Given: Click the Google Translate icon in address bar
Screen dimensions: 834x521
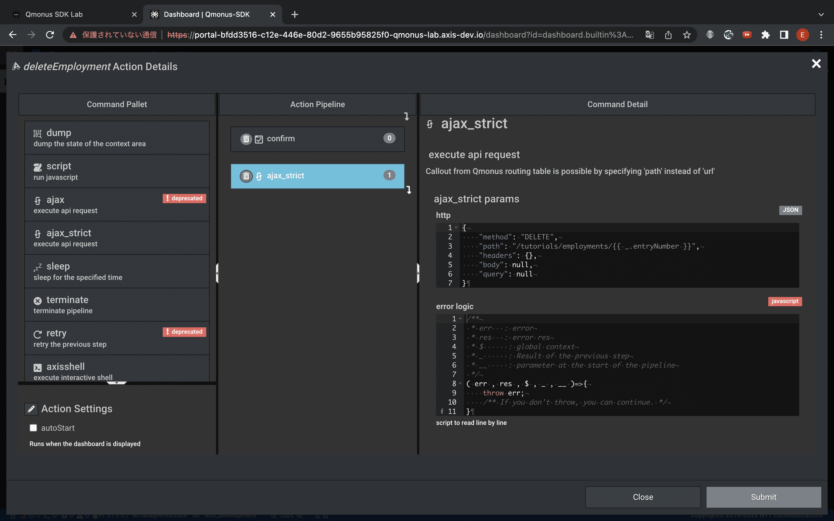Looking at the screenshot, I should [650, 35].
